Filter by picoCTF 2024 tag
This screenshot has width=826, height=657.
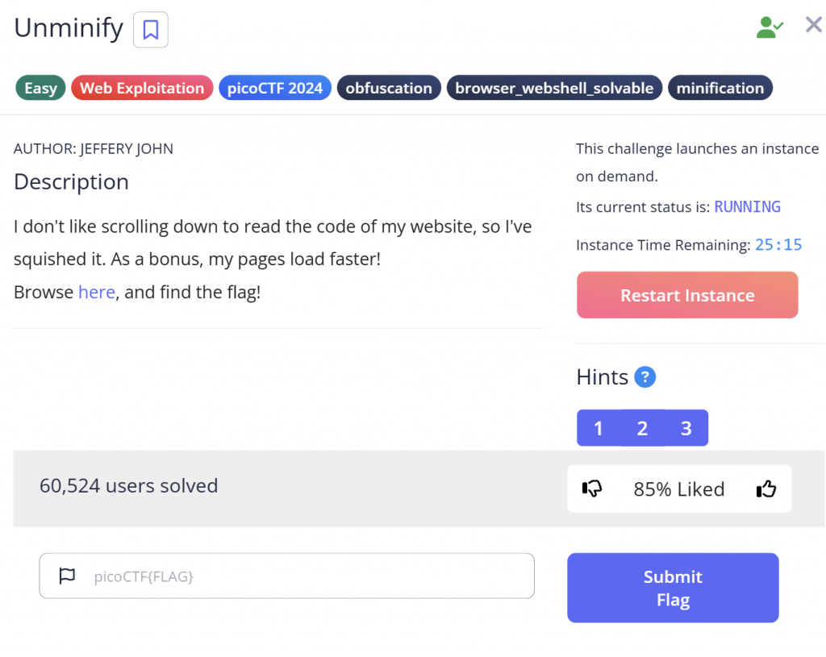[275, 88]
